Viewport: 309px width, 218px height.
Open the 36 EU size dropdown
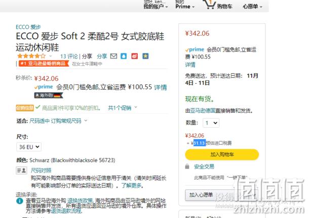[29, 147]
